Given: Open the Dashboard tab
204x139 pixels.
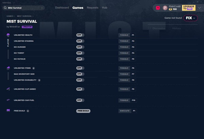Looking at the screenshot, I should [62, 8].
